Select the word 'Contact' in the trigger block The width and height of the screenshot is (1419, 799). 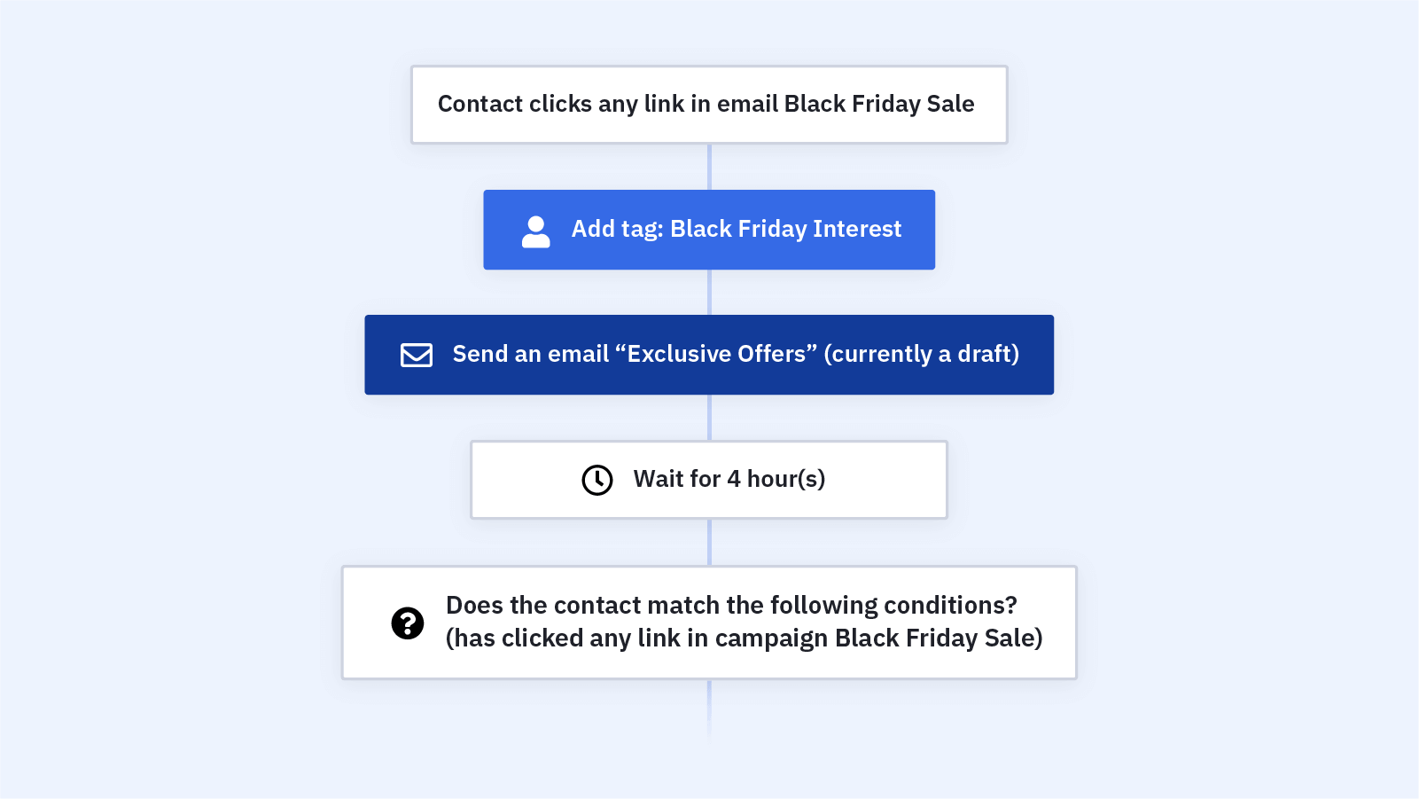click(480, 104)
